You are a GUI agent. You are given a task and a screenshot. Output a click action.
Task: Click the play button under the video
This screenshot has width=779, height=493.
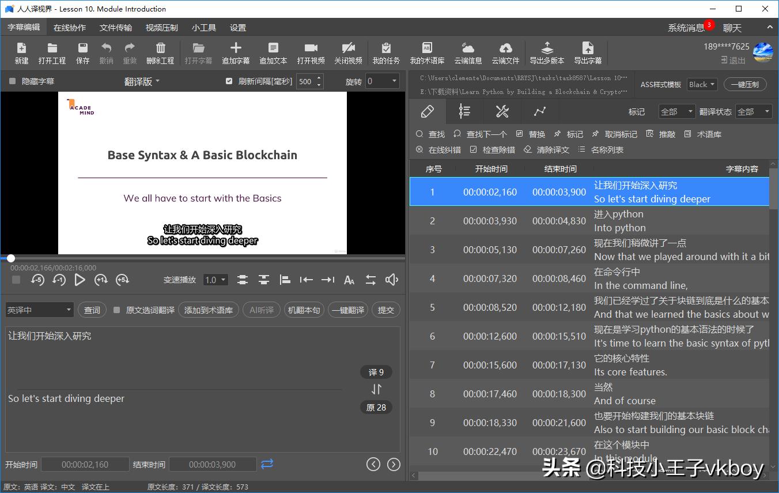pos(80,280)
